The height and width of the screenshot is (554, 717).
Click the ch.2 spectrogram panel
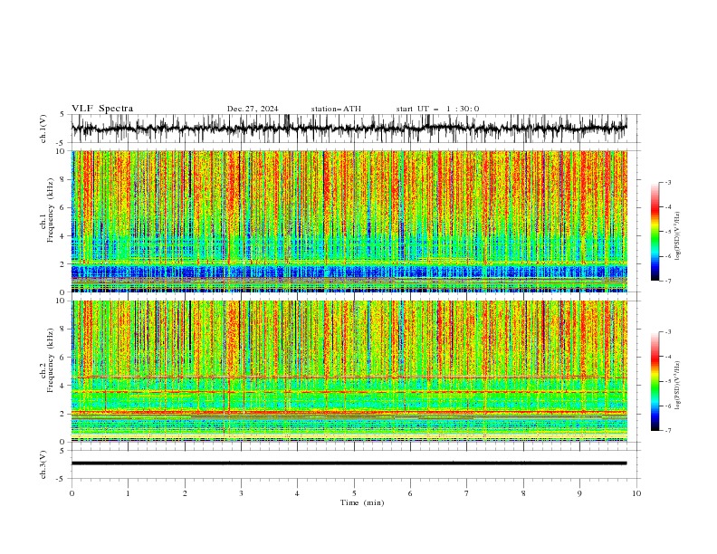[x=349, y=371]
